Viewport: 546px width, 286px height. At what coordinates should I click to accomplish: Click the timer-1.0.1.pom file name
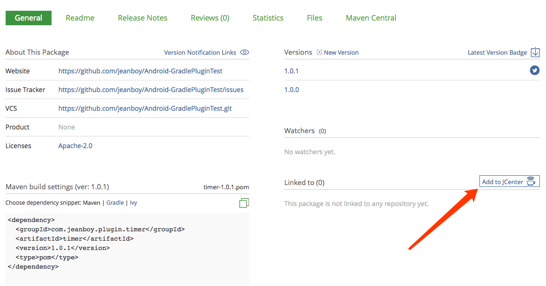click(x=226, y=187)
